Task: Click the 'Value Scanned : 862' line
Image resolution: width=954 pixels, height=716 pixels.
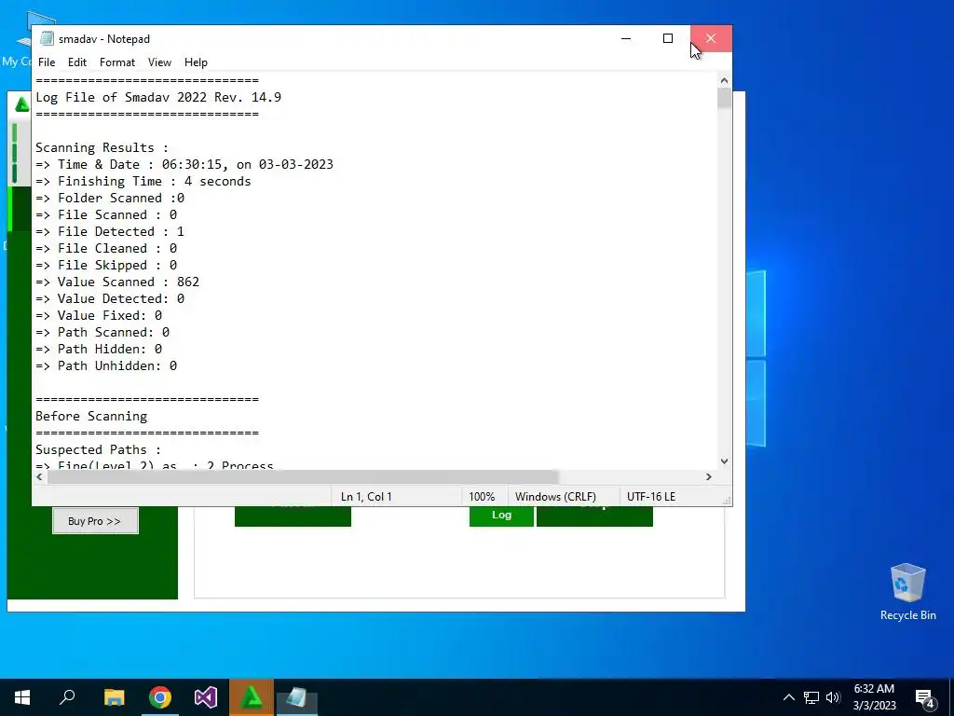Action: click(117, 282)
